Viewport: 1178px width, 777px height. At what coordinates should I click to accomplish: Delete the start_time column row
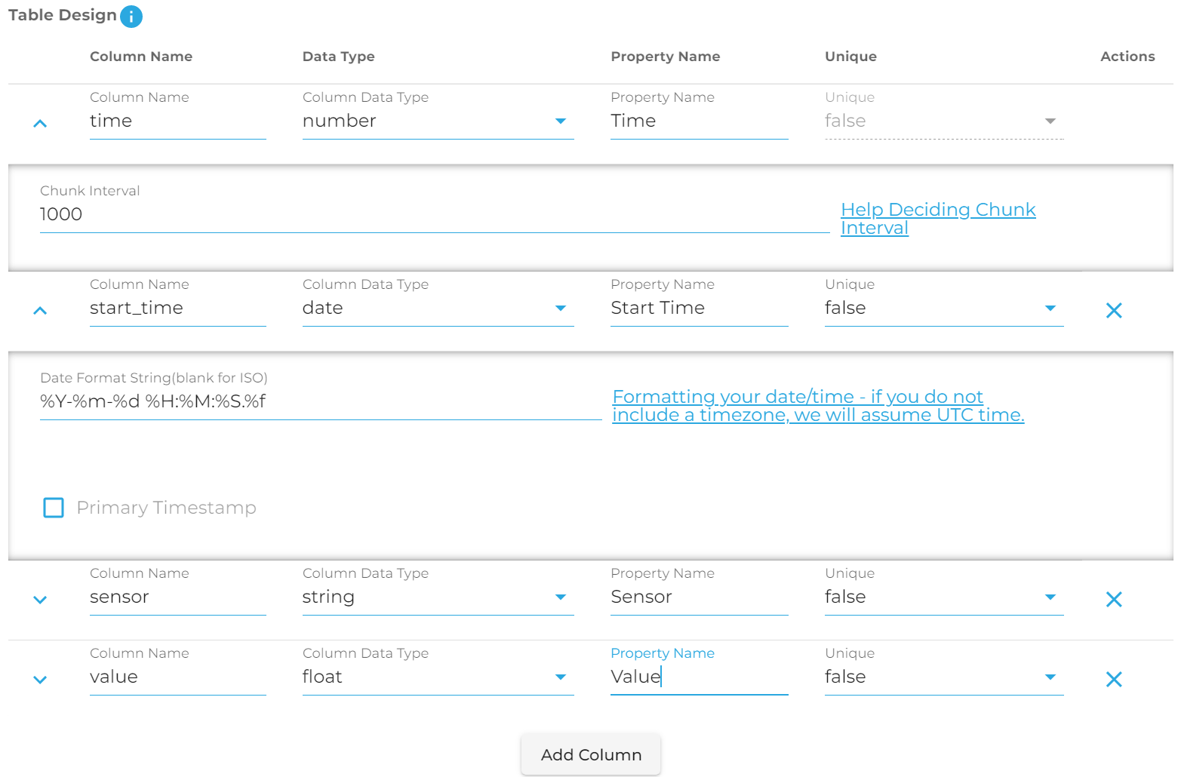coord(1113,310)
